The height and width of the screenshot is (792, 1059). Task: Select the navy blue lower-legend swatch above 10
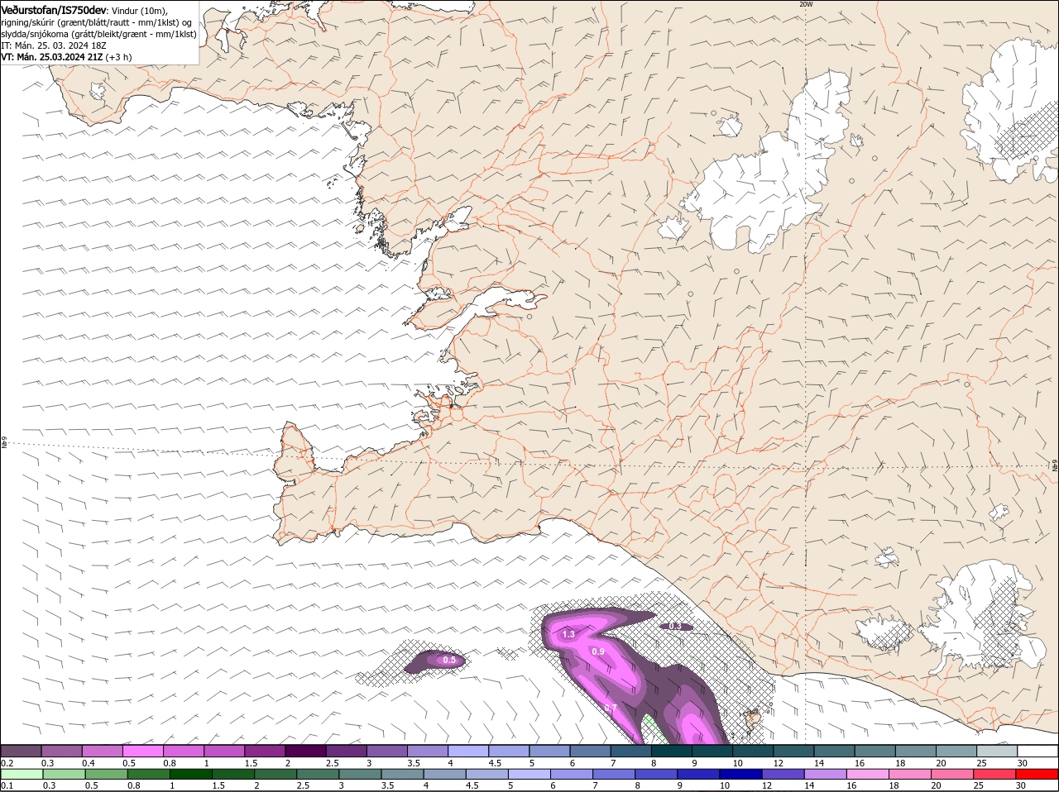coord(740,774)
